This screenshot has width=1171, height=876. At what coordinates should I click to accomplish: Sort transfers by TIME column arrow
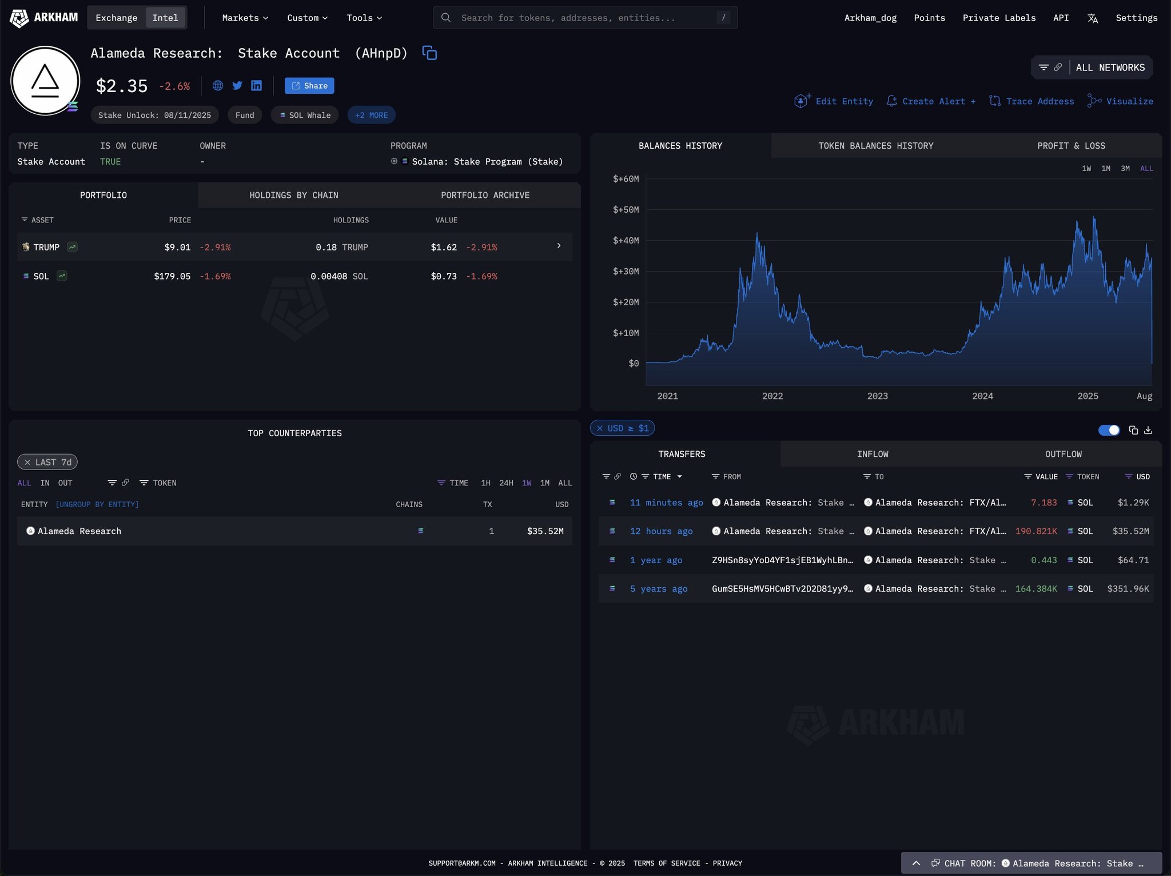pyautogui.click(x=680, y=476)
